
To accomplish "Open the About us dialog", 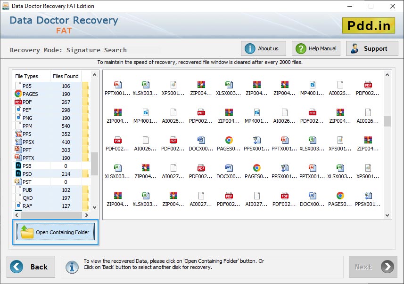I will coord(264,48).
